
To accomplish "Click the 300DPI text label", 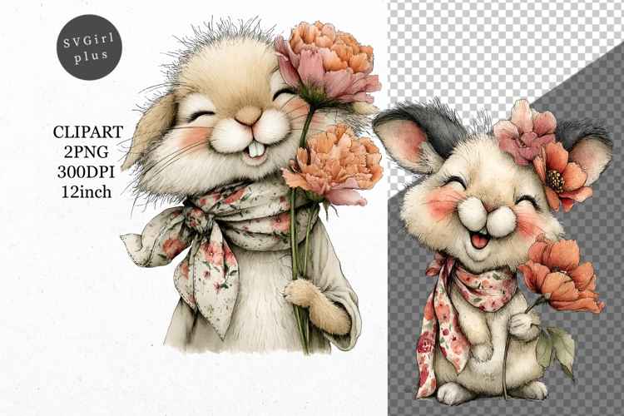I will [88, 172].
